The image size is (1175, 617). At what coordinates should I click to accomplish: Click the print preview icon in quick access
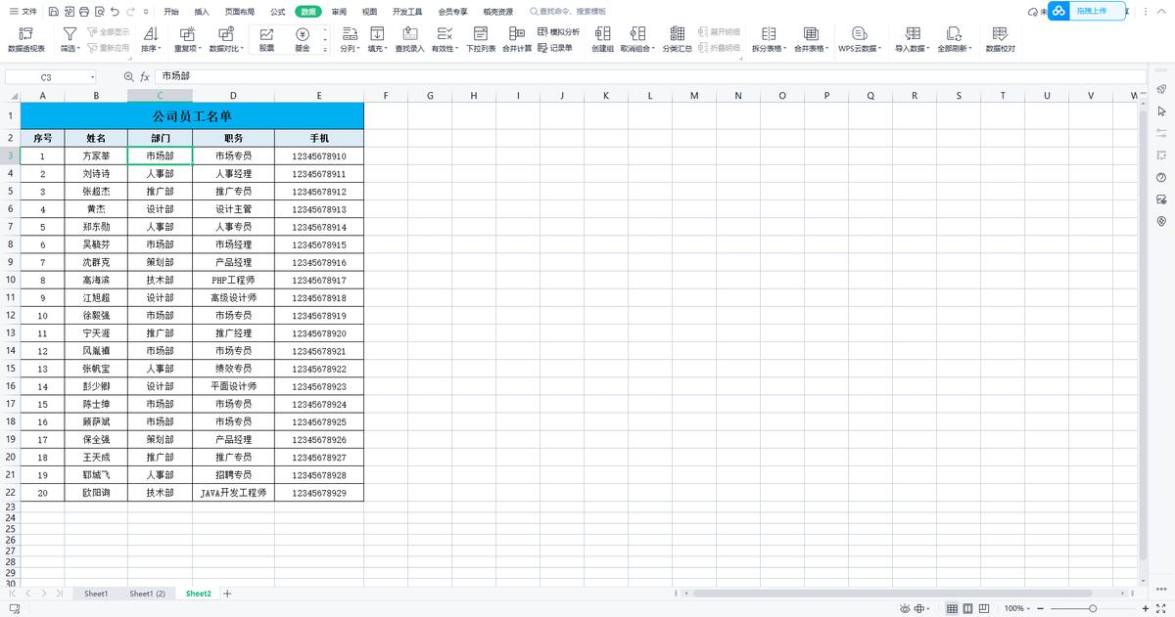coord(99,12)
